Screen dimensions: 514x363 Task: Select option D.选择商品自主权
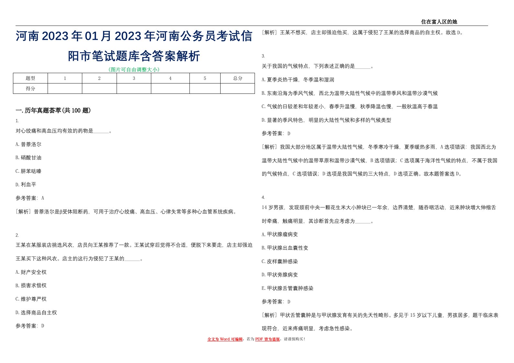36,313
